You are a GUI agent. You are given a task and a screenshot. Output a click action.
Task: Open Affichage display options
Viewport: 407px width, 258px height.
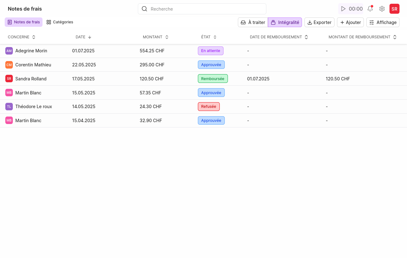click(x=383, y=22)
